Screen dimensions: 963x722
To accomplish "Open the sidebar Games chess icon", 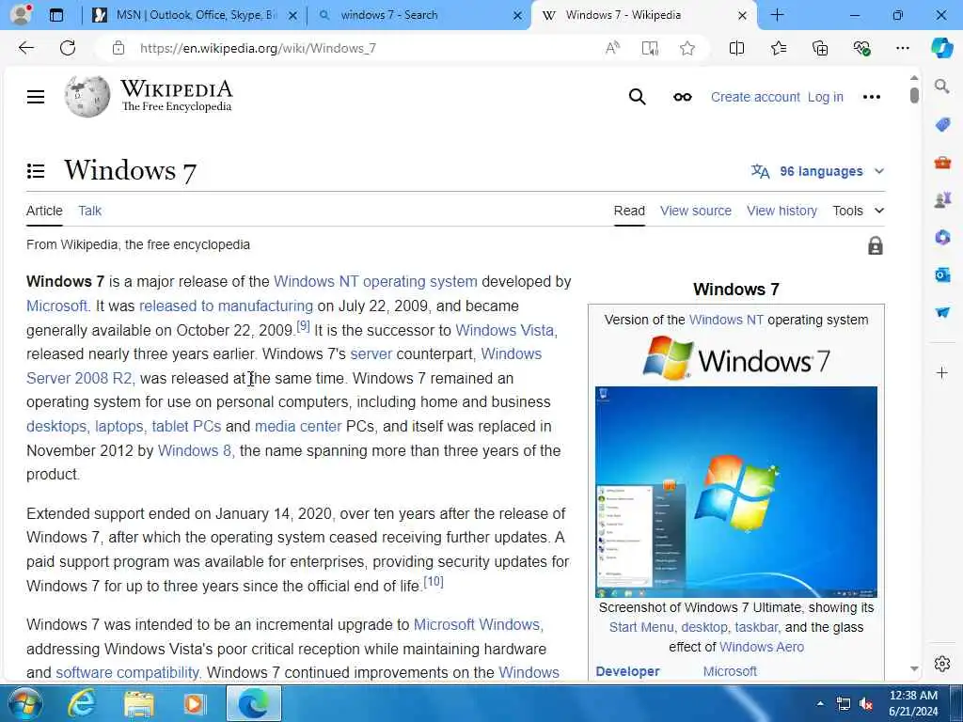I will point(942,199).
